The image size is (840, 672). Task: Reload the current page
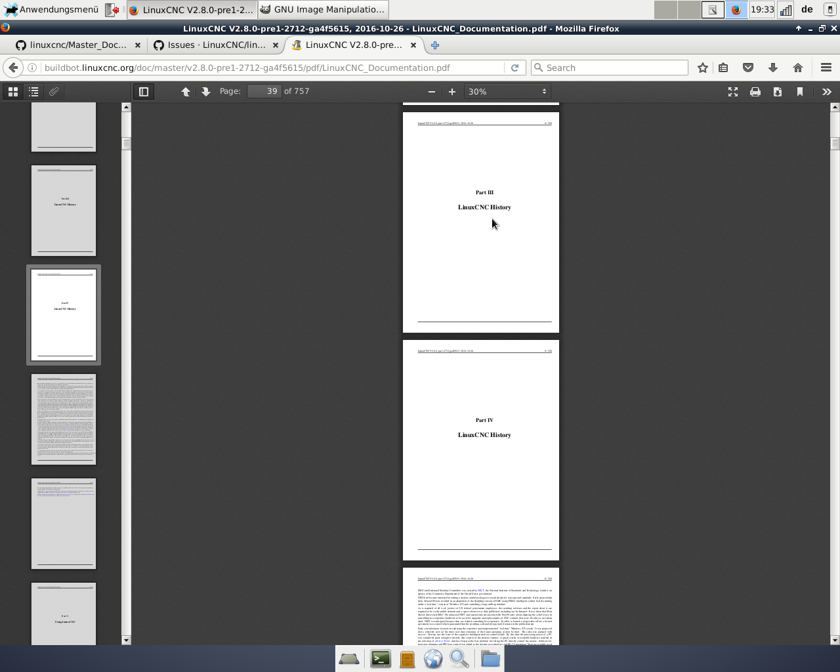tap(515, 68)
